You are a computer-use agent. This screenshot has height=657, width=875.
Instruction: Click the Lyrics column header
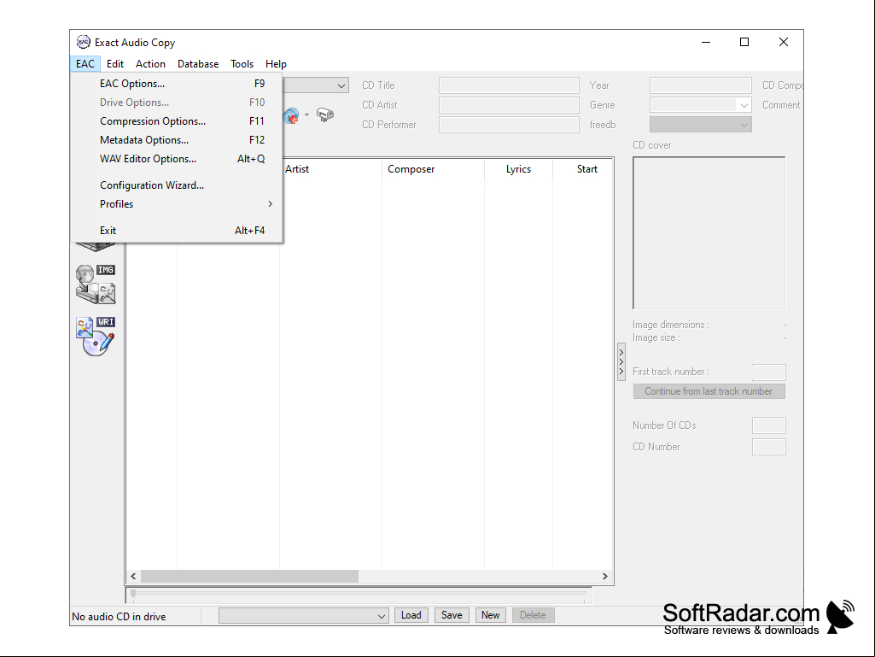[518, 169]
